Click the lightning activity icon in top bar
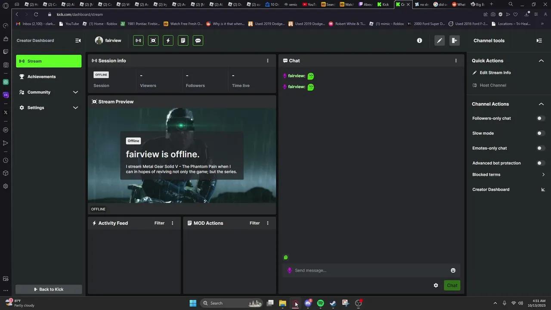The width and height of the screenshot is (551, 310). (168, 40)
